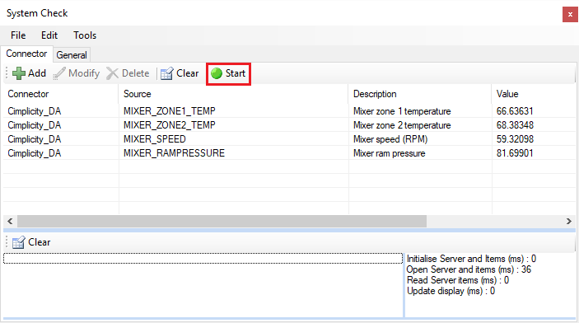Click the Description column header
The height and width of the screenshot is (323, 579).
[x=420, y=94]
